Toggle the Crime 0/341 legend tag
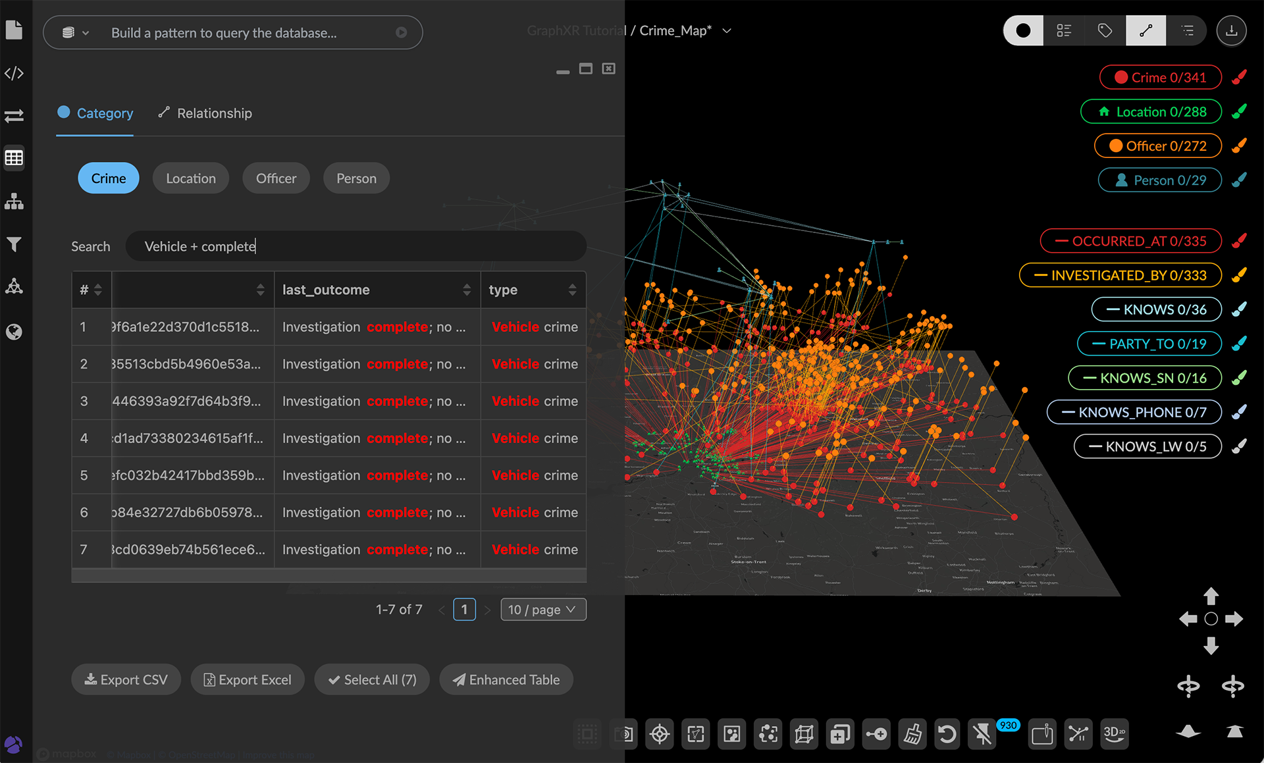This screenshot has height=763, width=1264. (x=1160, y=78)
